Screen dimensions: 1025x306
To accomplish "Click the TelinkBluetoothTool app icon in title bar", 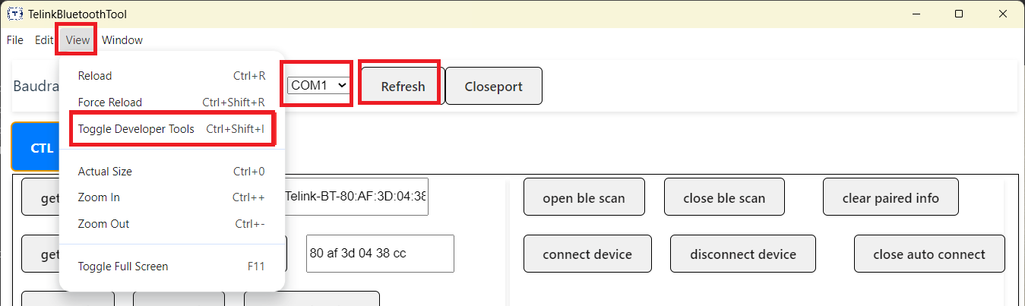I will point(14,14).
